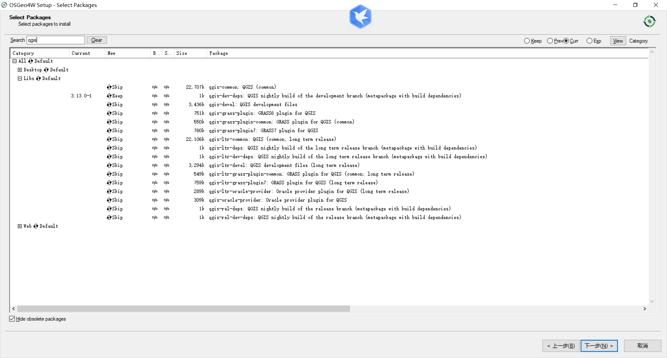The height and width of the screenshot is (358, 667).
Task: Uncheck Hide obsolete packages checkbox
Action: point(12,319)
